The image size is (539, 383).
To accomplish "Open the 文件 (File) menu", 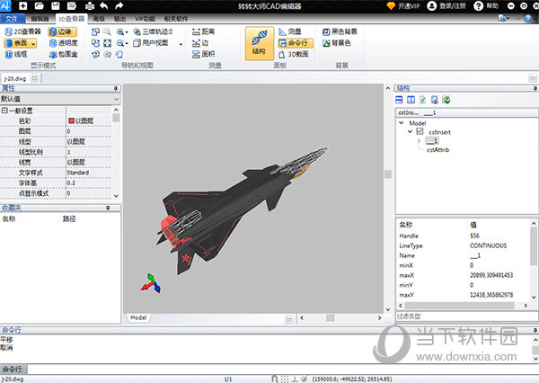I will point(13,17).
